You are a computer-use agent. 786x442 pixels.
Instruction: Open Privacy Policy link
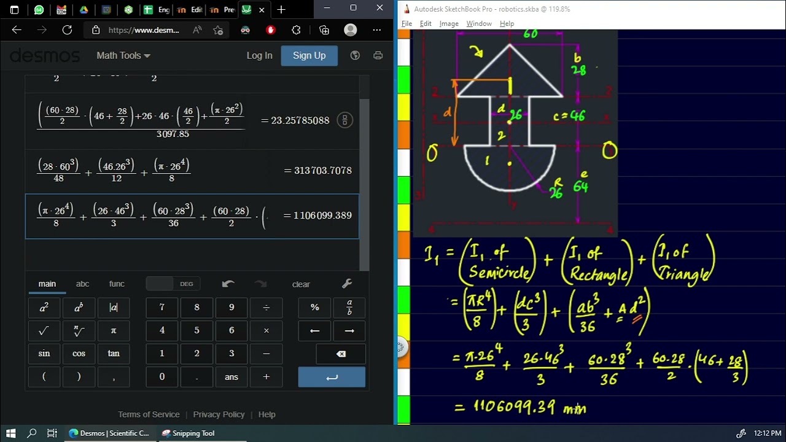click(219, 414)
